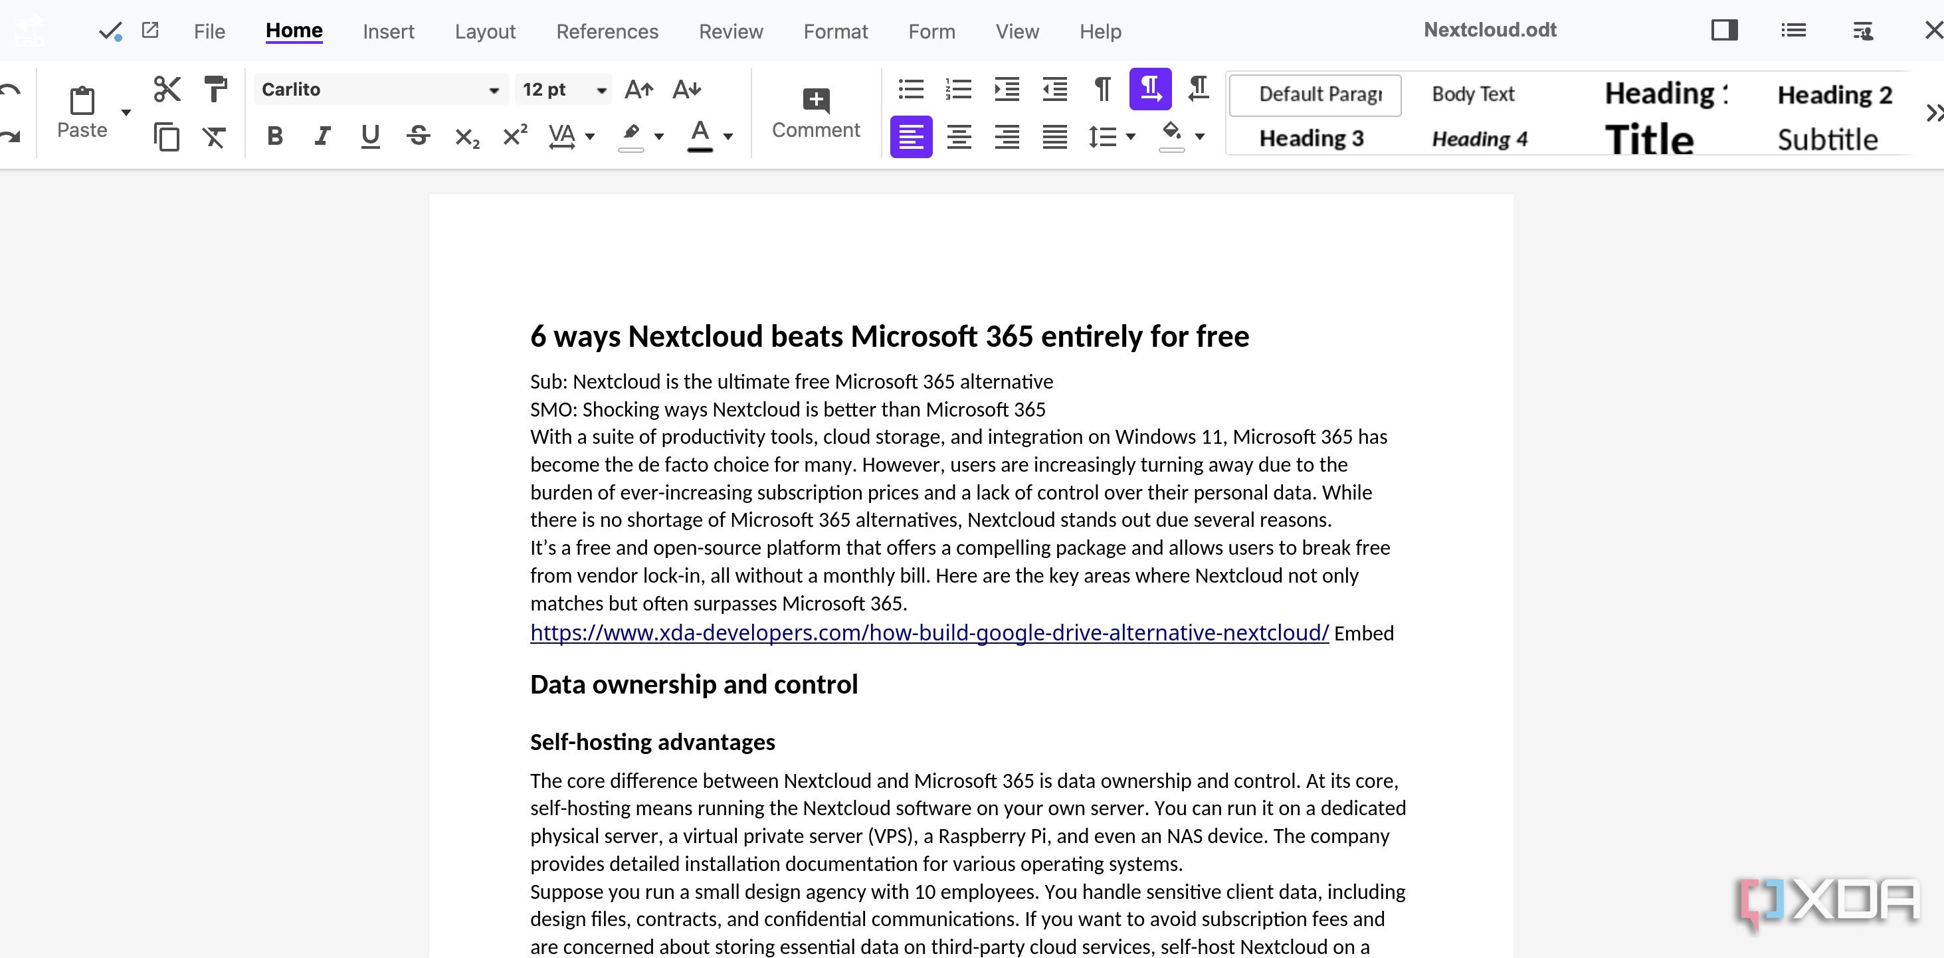
Task: Open the xda-developers nextcloud link
Action: pos(929,632)
